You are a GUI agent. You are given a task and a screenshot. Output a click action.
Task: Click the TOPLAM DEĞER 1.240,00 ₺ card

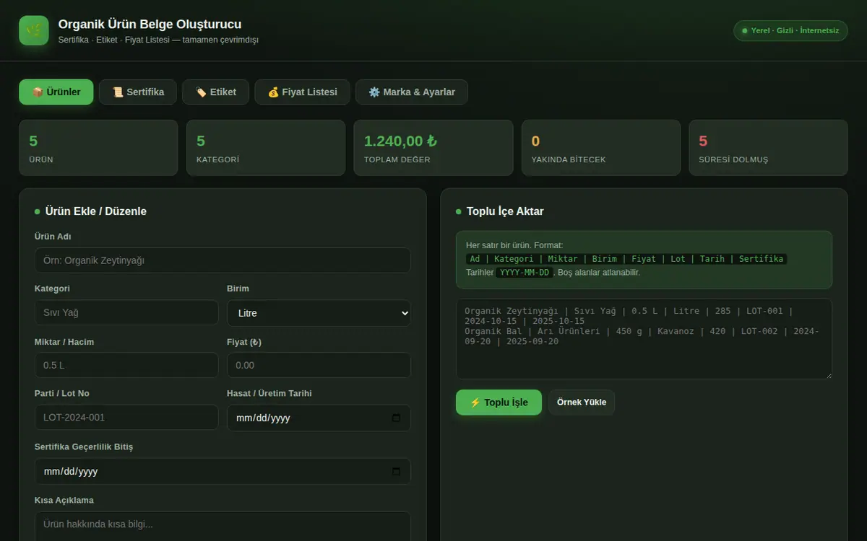pos(433,148)
